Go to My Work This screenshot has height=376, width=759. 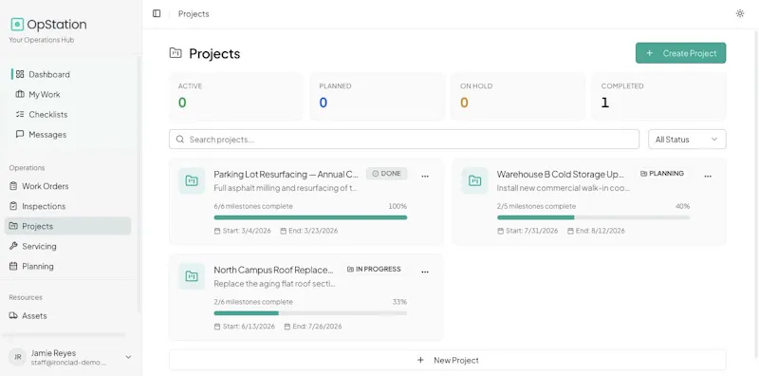[45, 95]
